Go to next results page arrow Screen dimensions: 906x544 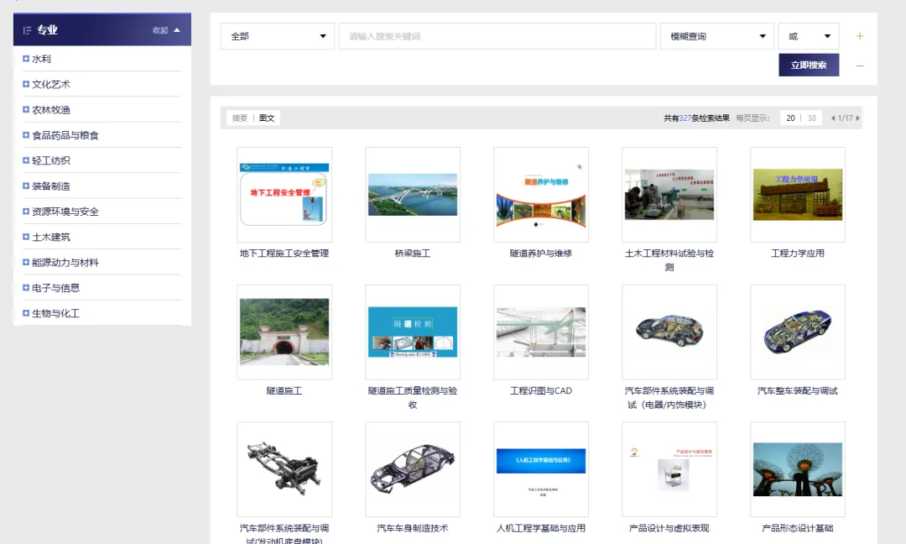[857, 118]
